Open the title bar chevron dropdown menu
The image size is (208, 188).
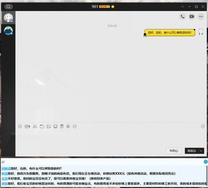pyautogui.click(x=182, y=6)
